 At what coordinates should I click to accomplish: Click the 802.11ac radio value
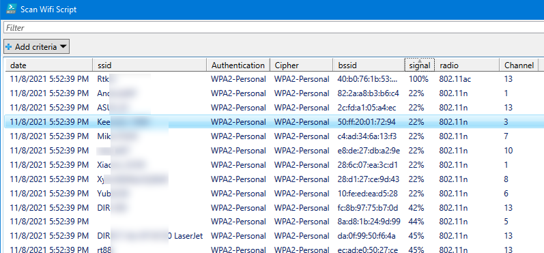click(455, 79)
